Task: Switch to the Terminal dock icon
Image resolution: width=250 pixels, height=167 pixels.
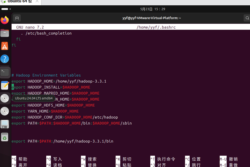Action: 5,72
